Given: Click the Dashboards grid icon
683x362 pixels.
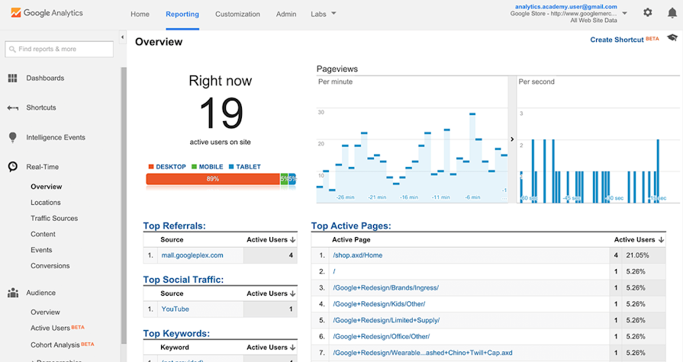Looking at the screenshot, I should (13, 78).
